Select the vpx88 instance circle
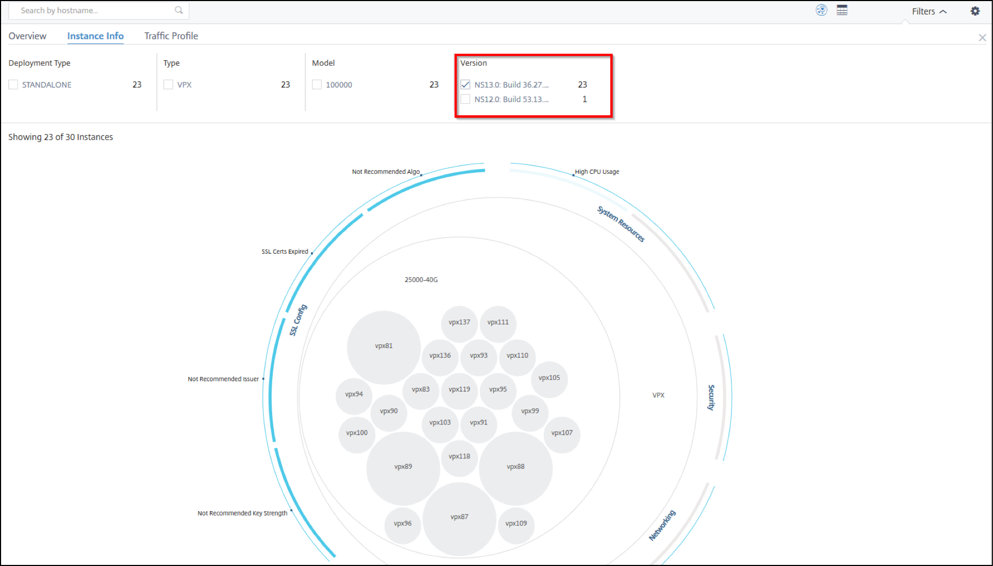This screenshot has width=993, height=566. click(x=515, y=468)
